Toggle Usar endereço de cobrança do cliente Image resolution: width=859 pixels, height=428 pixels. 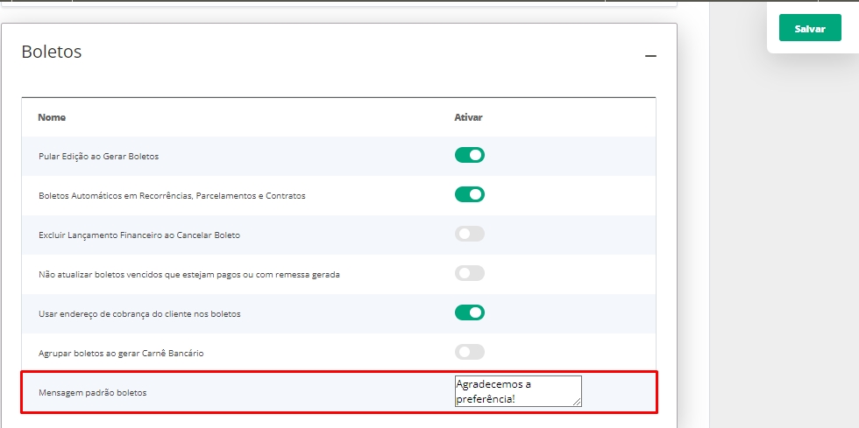pyautogui.click(x=469, y=312)
